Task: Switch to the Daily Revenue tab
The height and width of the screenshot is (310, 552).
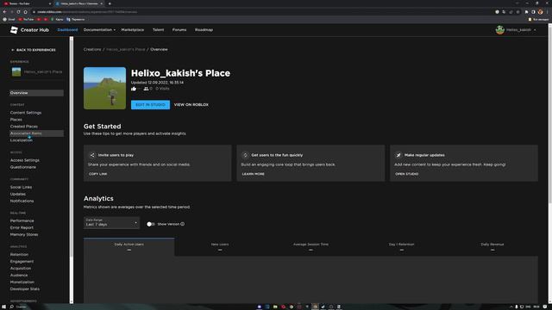Action: point(492,247)
